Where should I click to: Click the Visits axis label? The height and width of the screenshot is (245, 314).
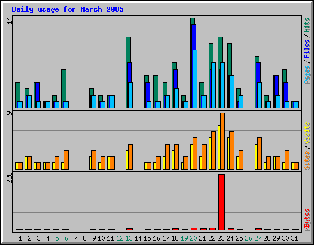click(x=307, y=134)
